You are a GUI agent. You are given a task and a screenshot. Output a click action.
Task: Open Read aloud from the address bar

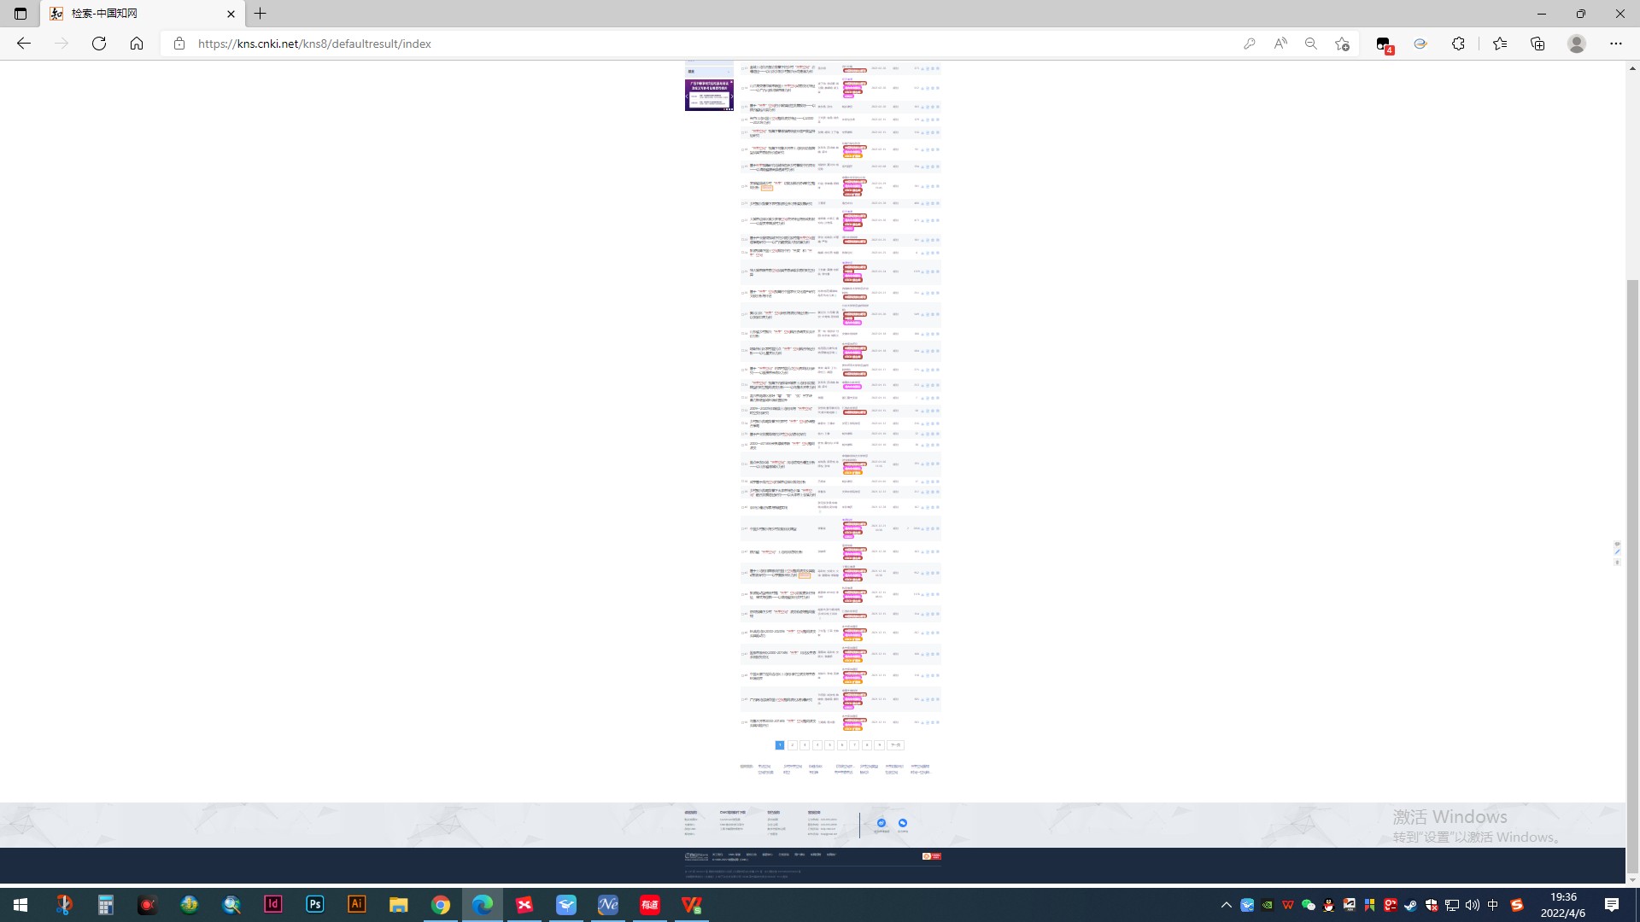coord(1280,44)
